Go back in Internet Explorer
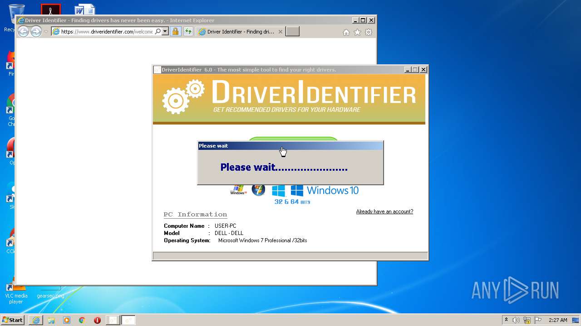 23,31
